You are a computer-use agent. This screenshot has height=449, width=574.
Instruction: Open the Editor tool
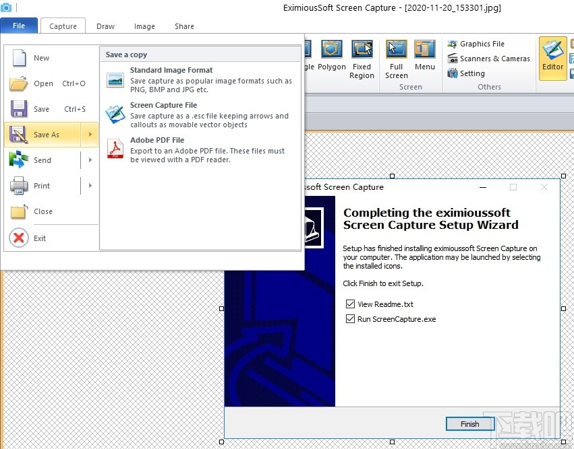[x=552, y=59]
